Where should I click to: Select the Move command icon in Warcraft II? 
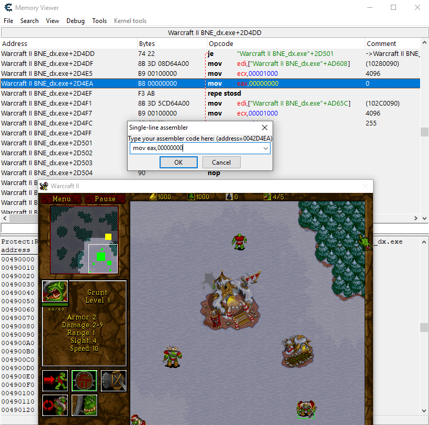[x=55, y=381]
